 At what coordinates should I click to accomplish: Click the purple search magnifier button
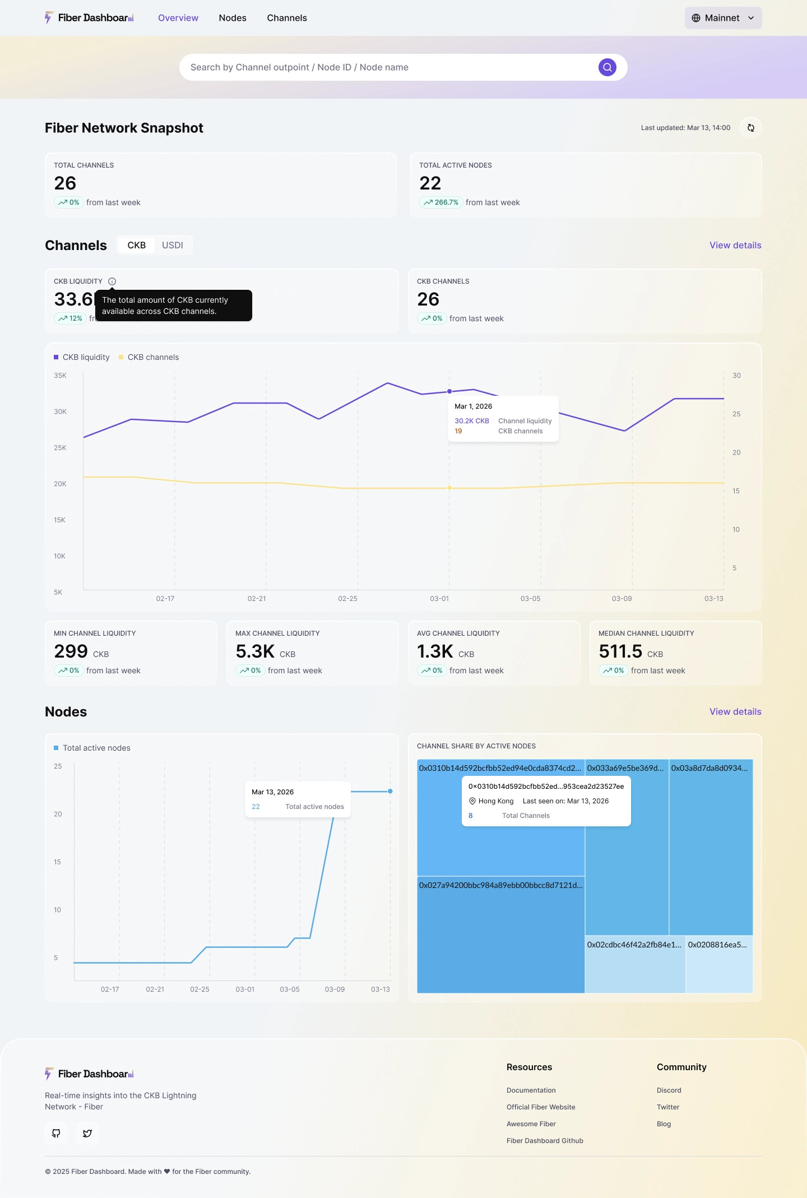607,67
